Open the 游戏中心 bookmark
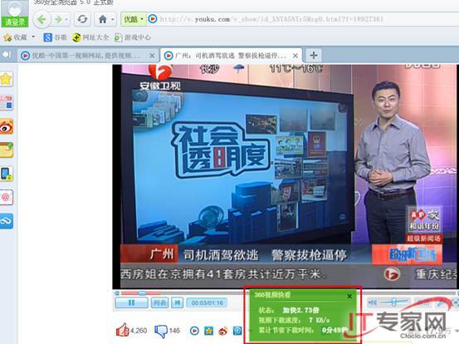Image resolution: width=459 pixels, height=344 pixels. 133,37
